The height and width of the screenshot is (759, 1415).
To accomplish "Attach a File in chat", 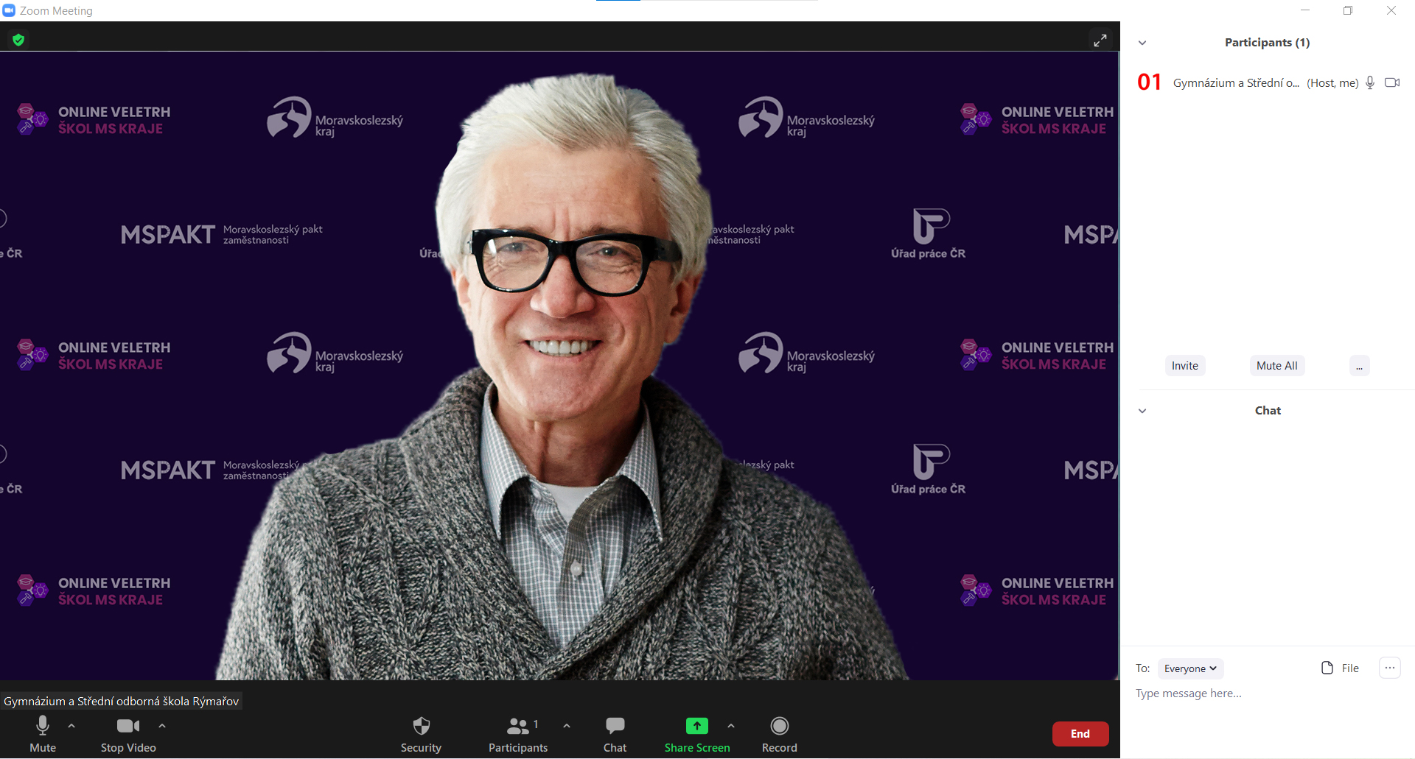I will (x=1341, y=668).
